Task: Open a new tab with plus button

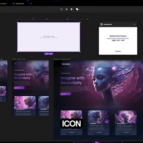Action: tap(31, 4)
